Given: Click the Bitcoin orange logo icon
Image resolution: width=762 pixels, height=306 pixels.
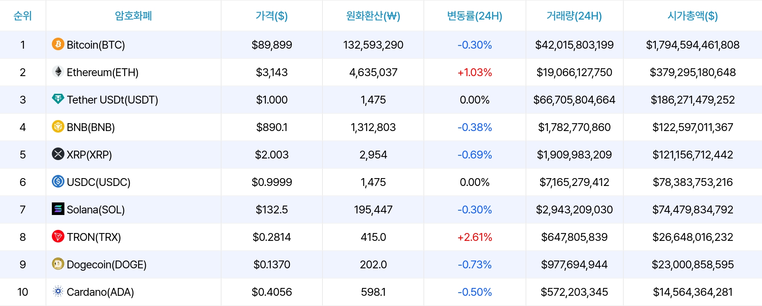Looking at the screenshot, I should point(58,44).
